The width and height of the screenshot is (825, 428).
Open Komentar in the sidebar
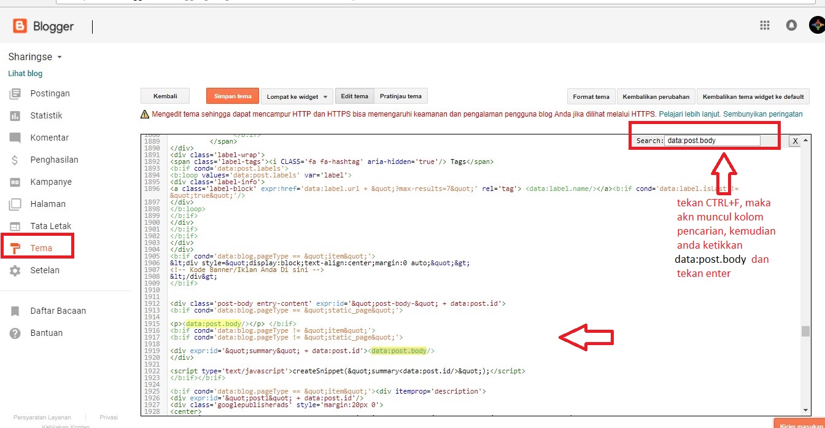click(x=50, y=138)
